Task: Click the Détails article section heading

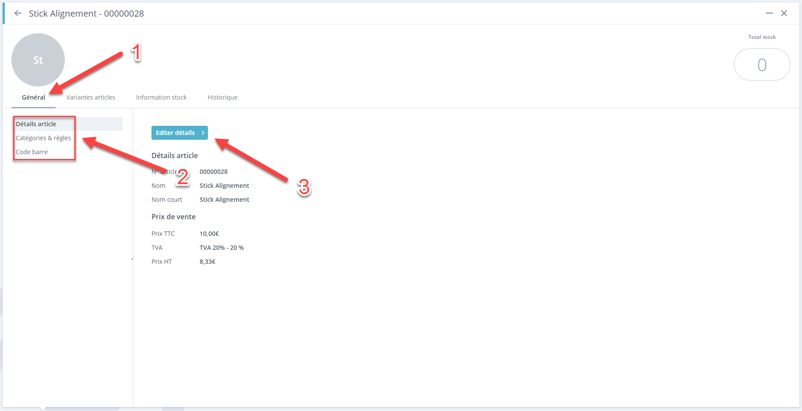Action: (x=175, y=155)
